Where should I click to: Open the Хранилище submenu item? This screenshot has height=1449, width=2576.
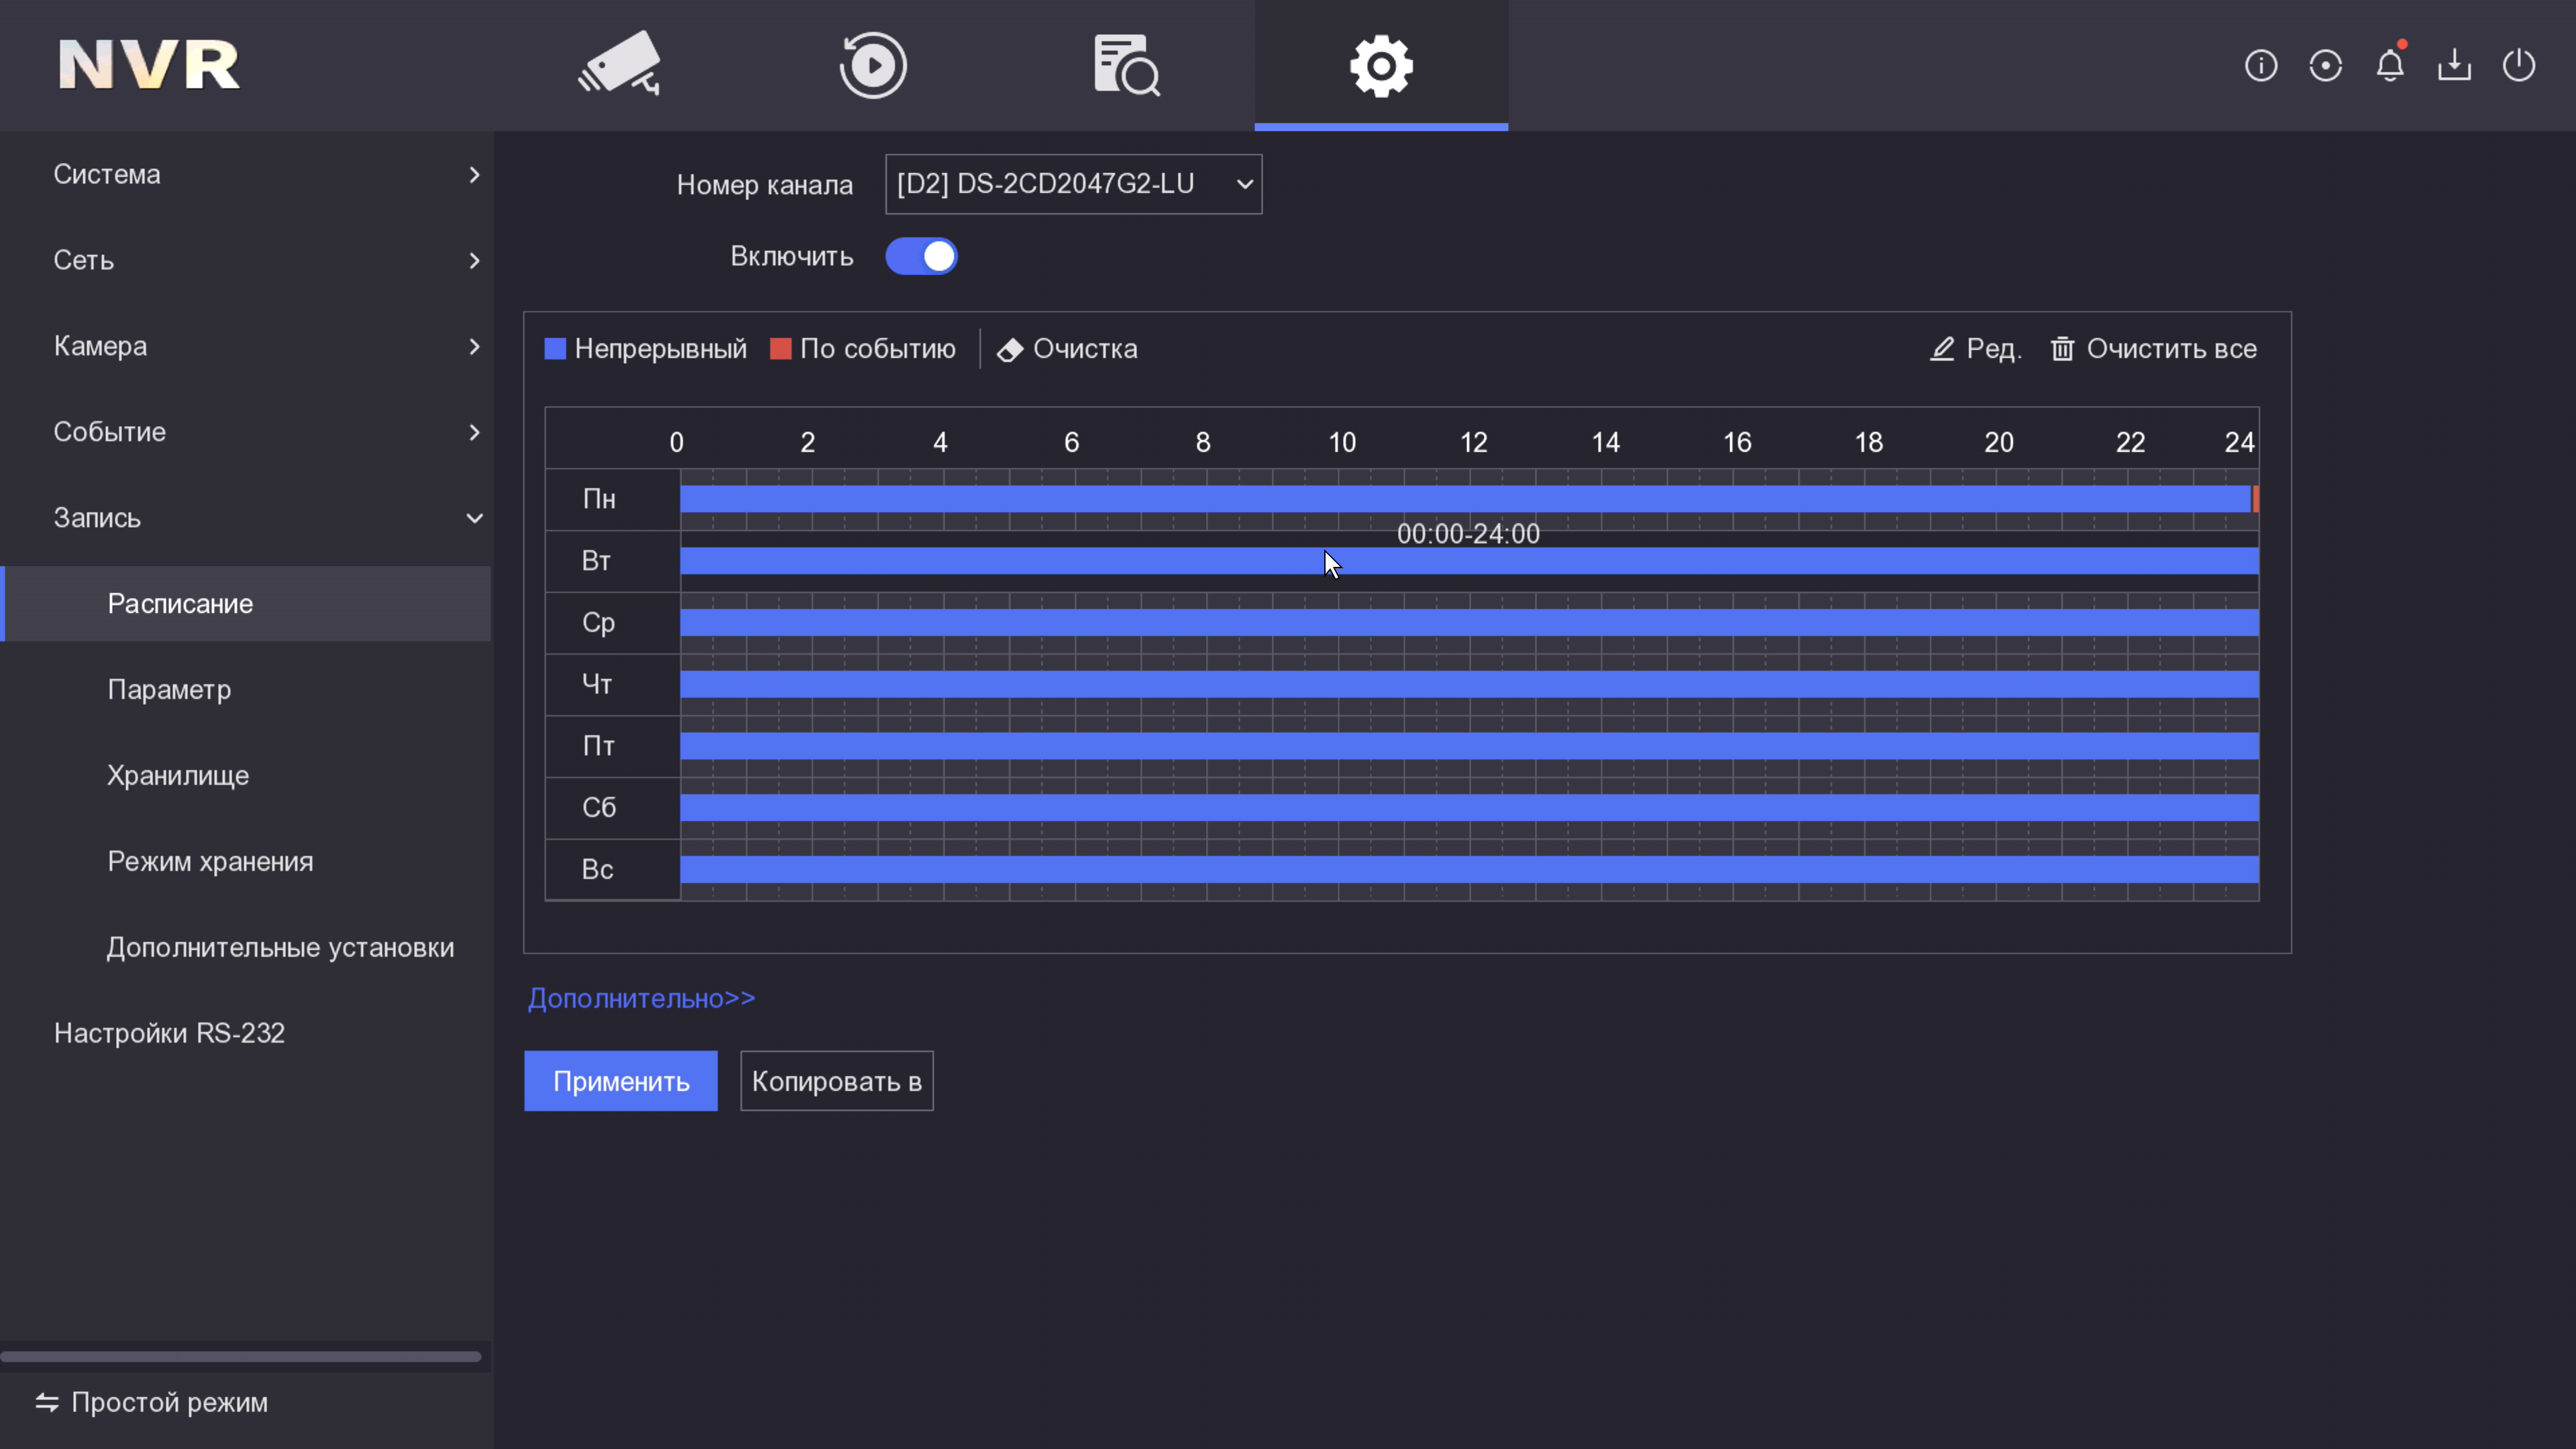click(178, 775)
